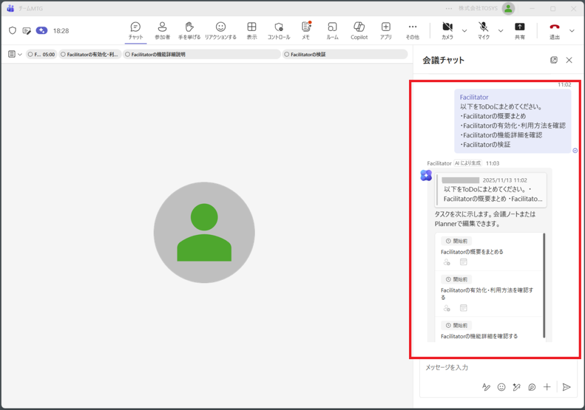The width and height of the screenshot is (585, 410).
Task: Open the リアクションする reactions icon
Action: pyautogui.click(x=221, y=27)
